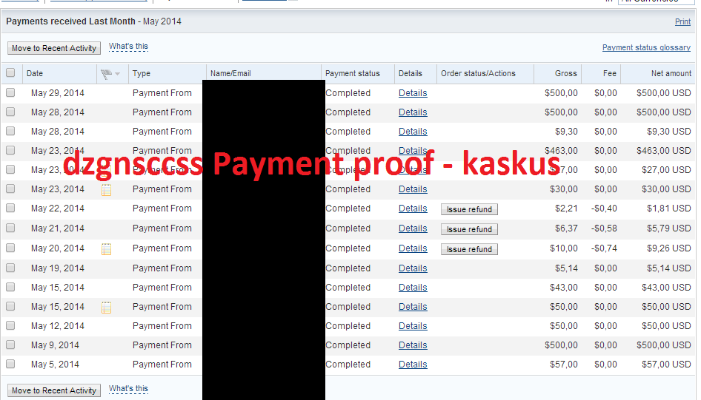Open Details for the $9,30 payment

tap(413, 132)
